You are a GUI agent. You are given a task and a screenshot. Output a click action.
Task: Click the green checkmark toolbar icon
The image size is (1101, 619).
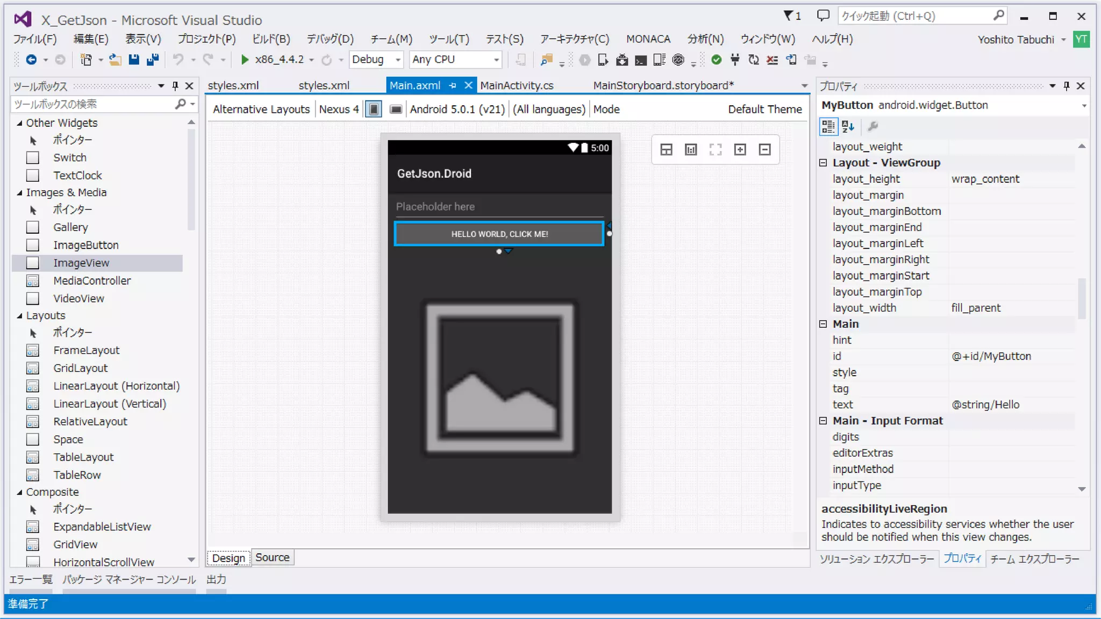[716, 60]
